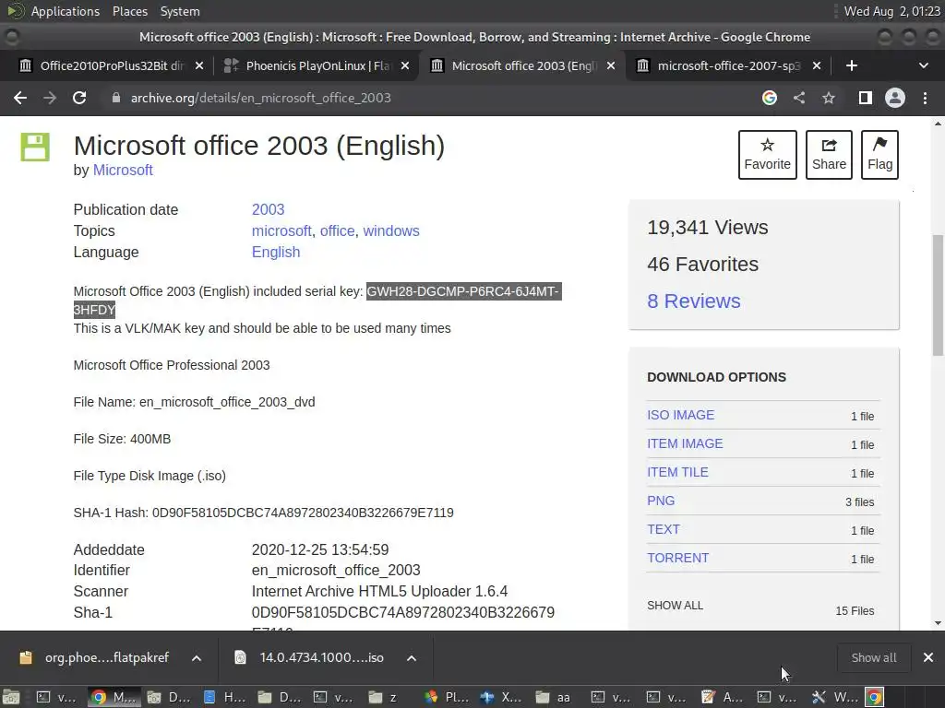The image size is (945, 708).
Task: Open a new Chrome tab
Action: click(852, 65)
